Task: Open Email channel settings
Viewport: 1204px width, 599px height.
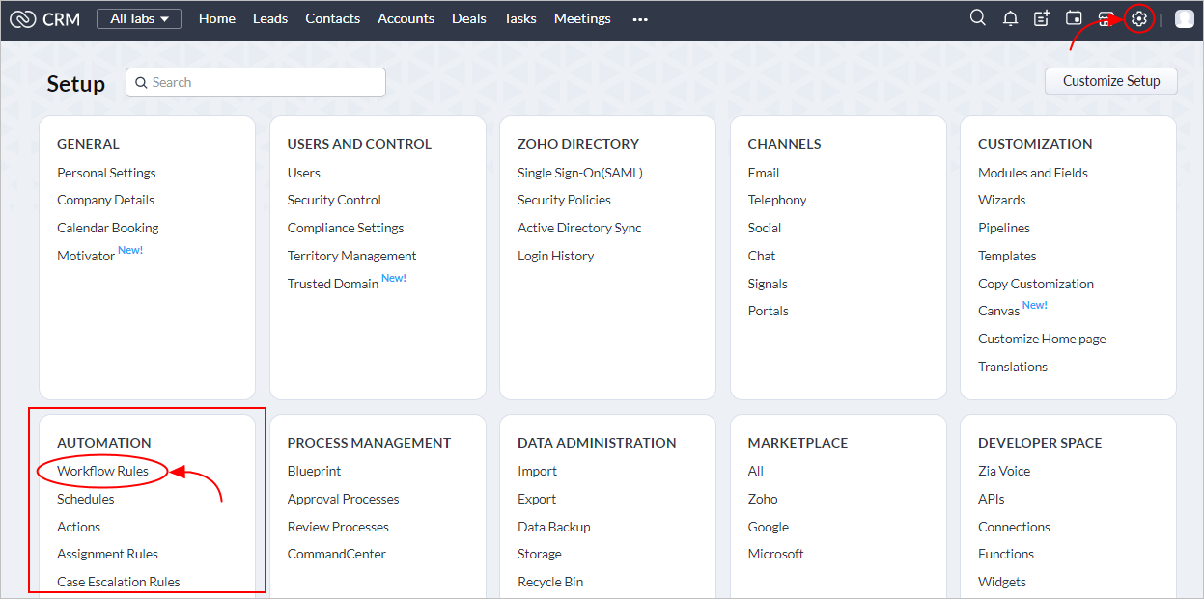Action: (x=764, y=173)
